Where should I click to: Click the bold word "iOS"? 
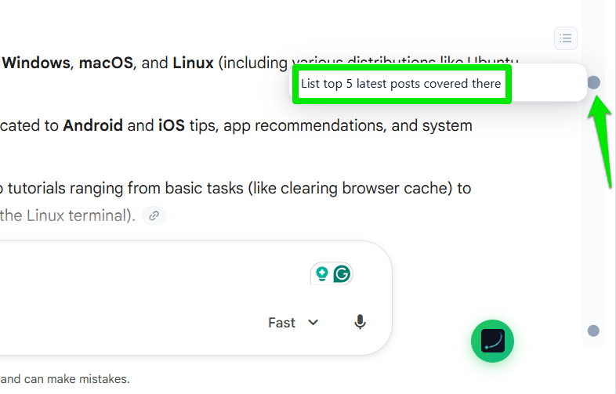[173, 125]
